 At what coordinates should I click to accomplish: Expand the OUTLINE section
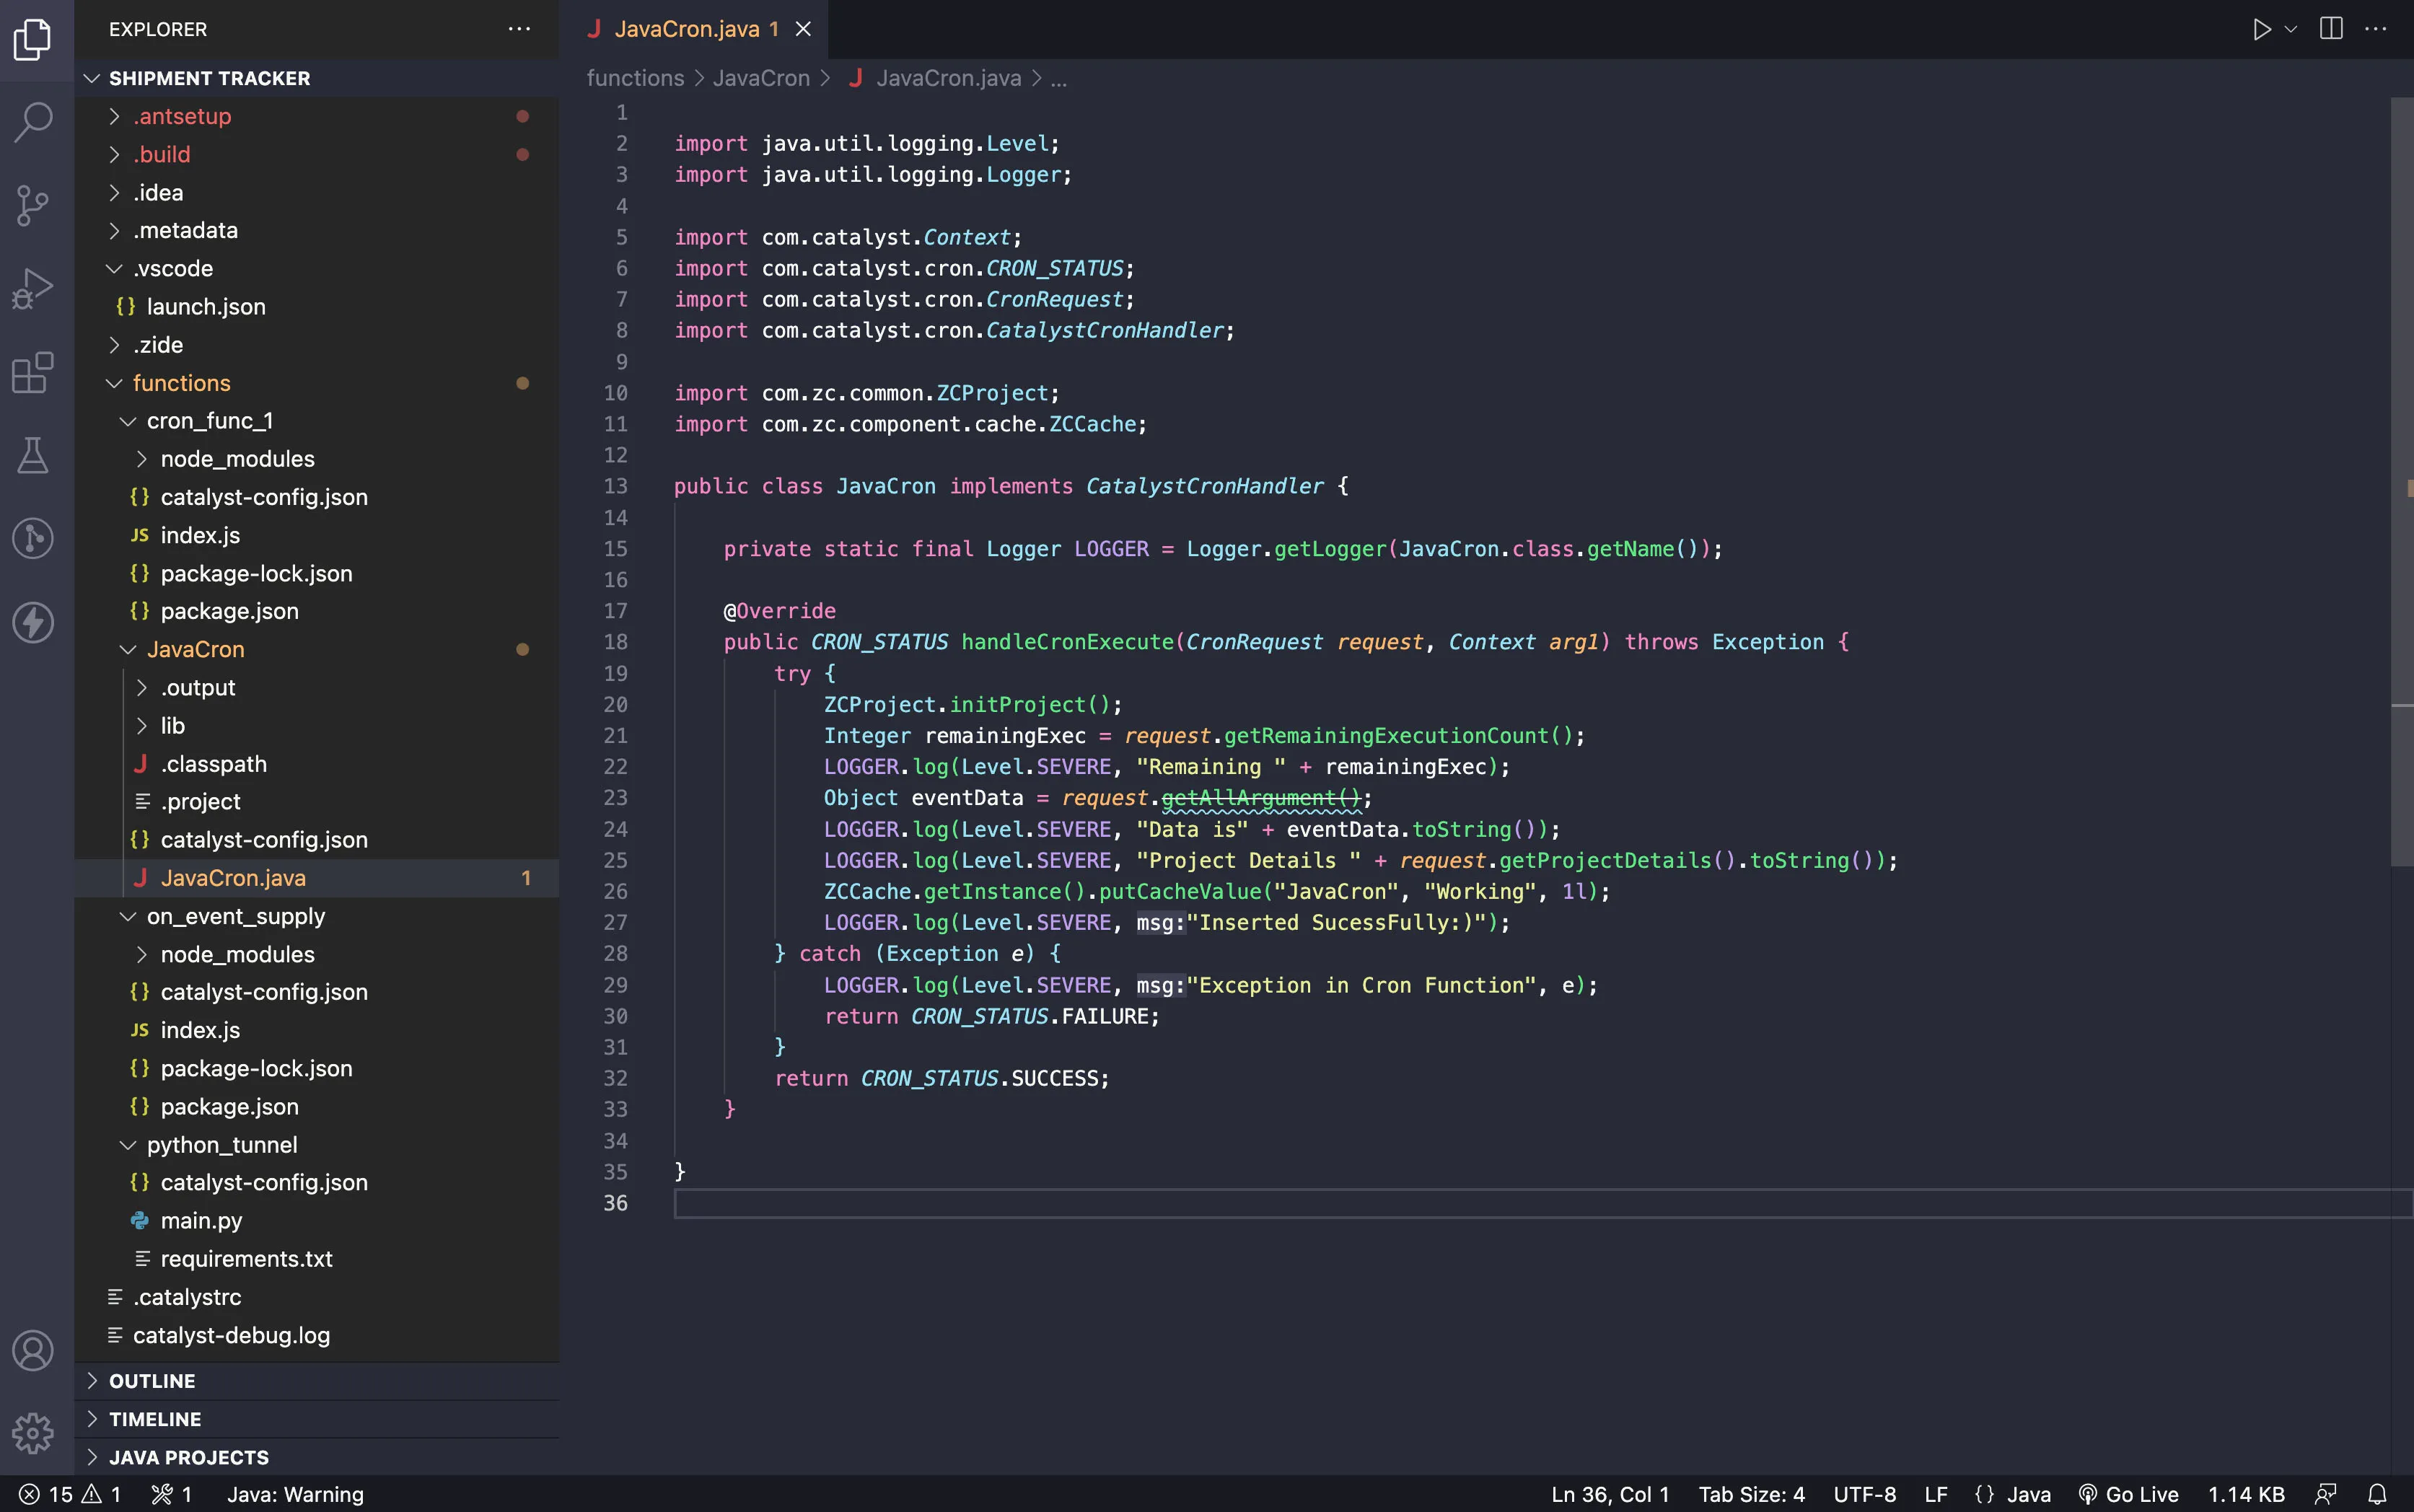317,1381
